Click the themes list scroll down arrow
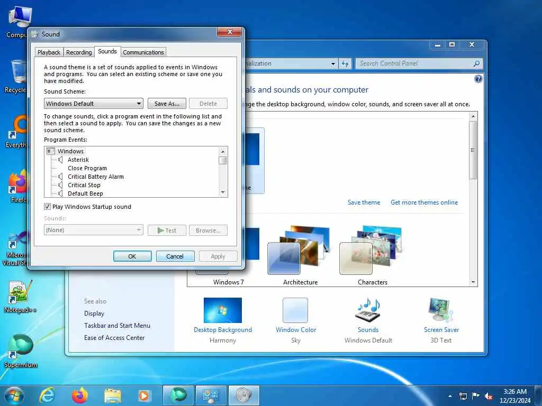This screenshot has height=406, width=542. (x=473, y=282)
